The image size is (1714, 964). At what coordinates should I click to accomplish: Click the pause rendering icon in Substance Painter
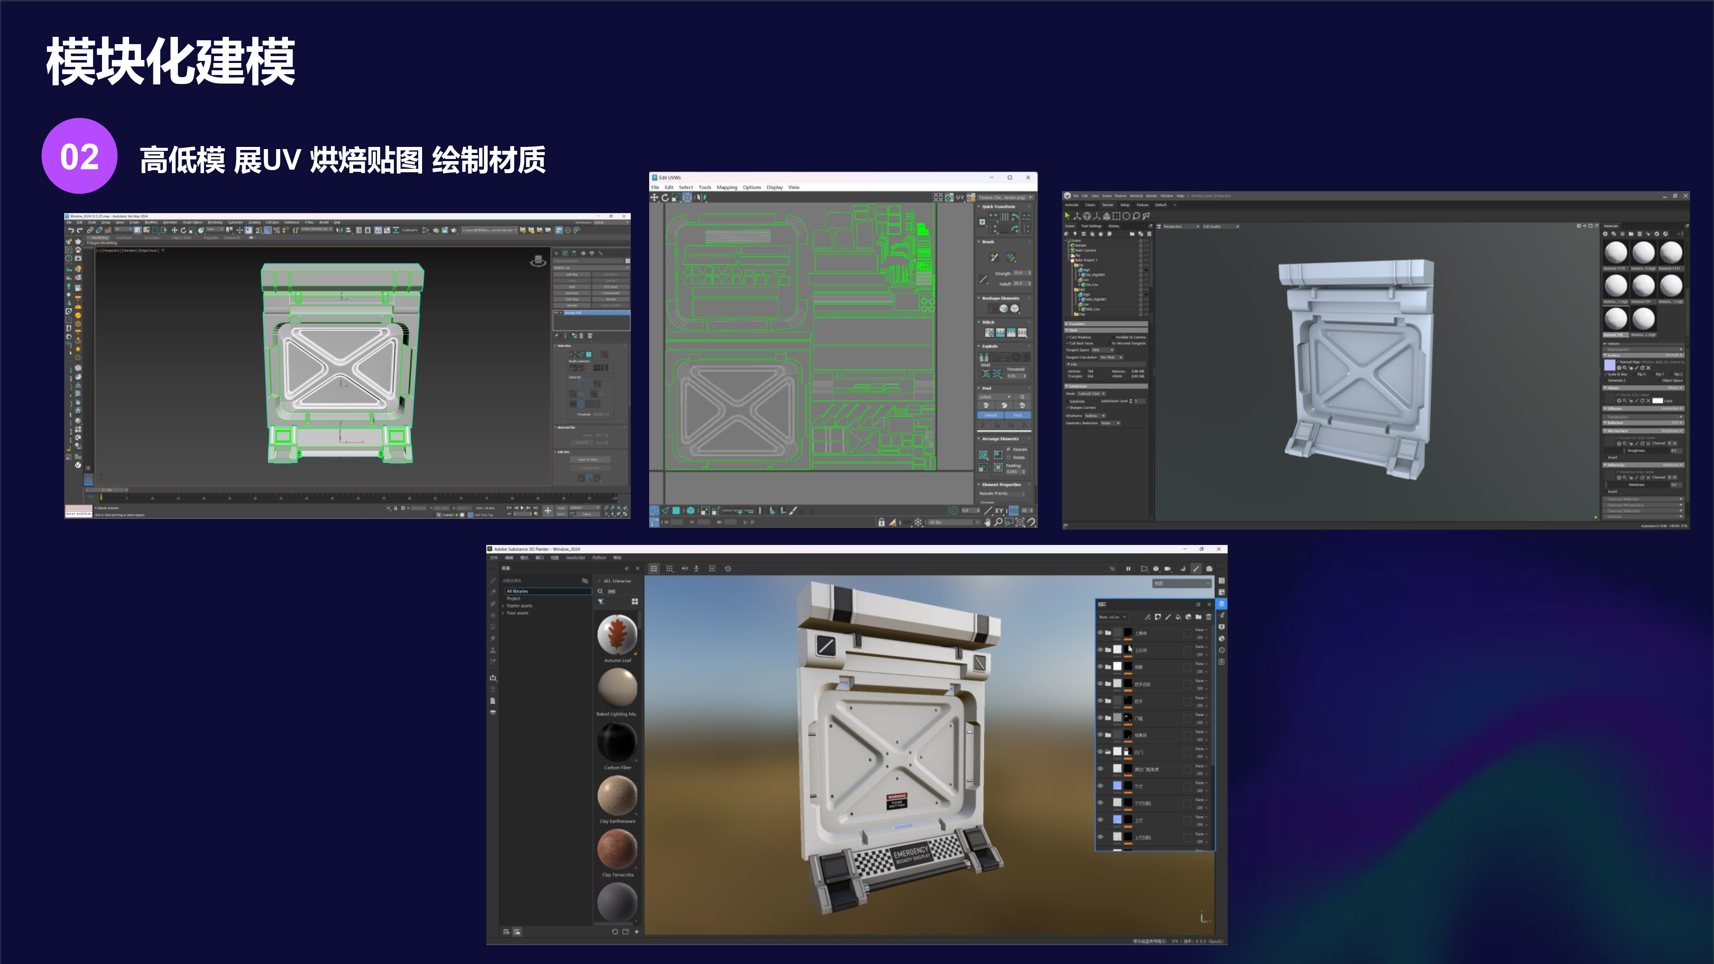coord(1128,569)
